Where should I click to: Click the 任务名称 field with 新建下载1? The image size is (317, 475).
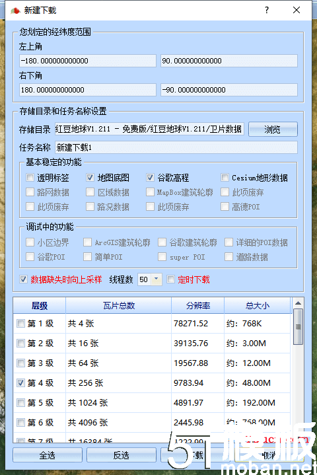[176, 147]
